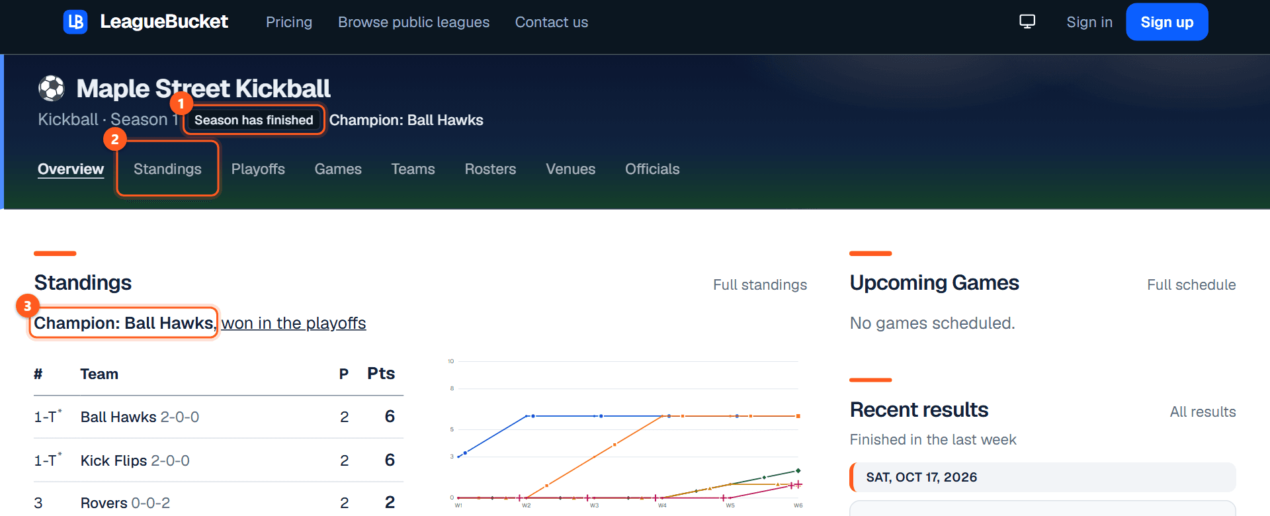The width and height of the screenshot is (1270, 516).
Task: Click the 'Finished in the last week' text
Action: (x=933, y=439)
